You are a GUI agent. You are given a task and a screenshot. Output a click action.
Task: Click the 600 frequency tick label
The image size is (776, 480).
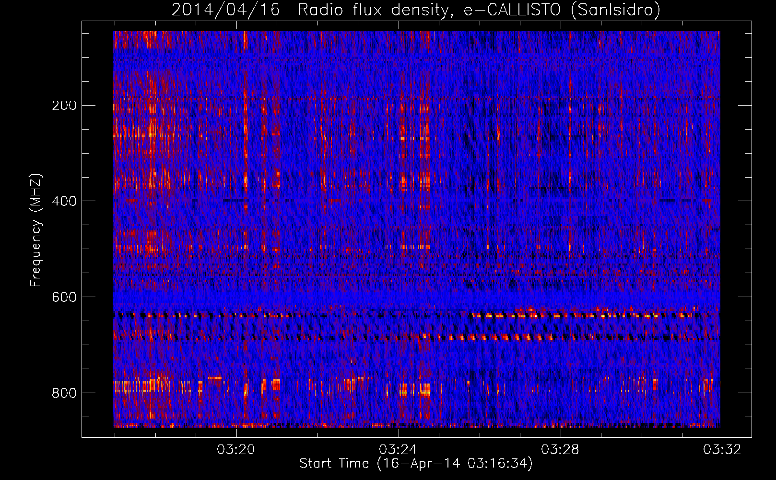click(x=64, y=297)
